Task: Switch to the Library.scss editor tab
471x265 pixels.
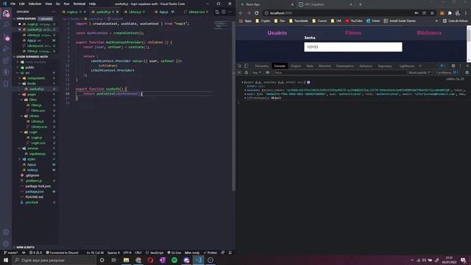Action: pyautogui.click(x=196, y=12)
